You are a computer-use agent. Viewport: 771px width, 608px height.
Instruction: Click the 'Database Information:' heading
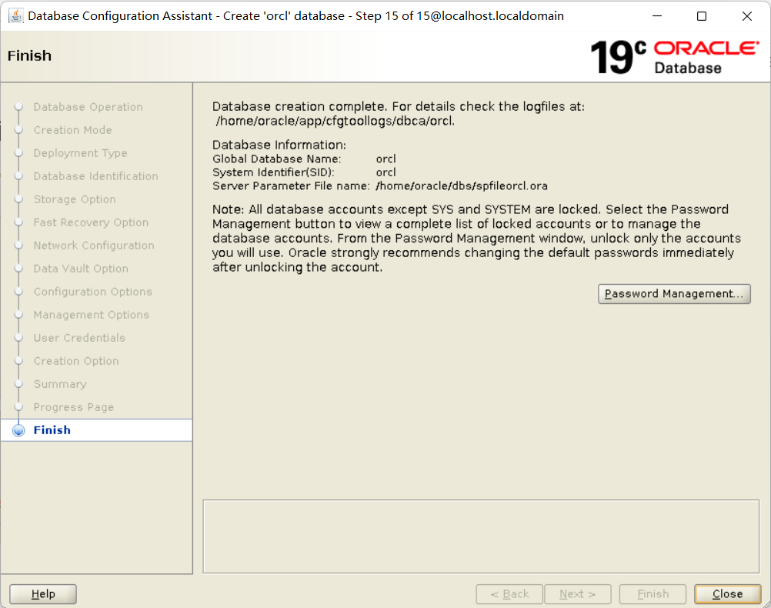279,145
